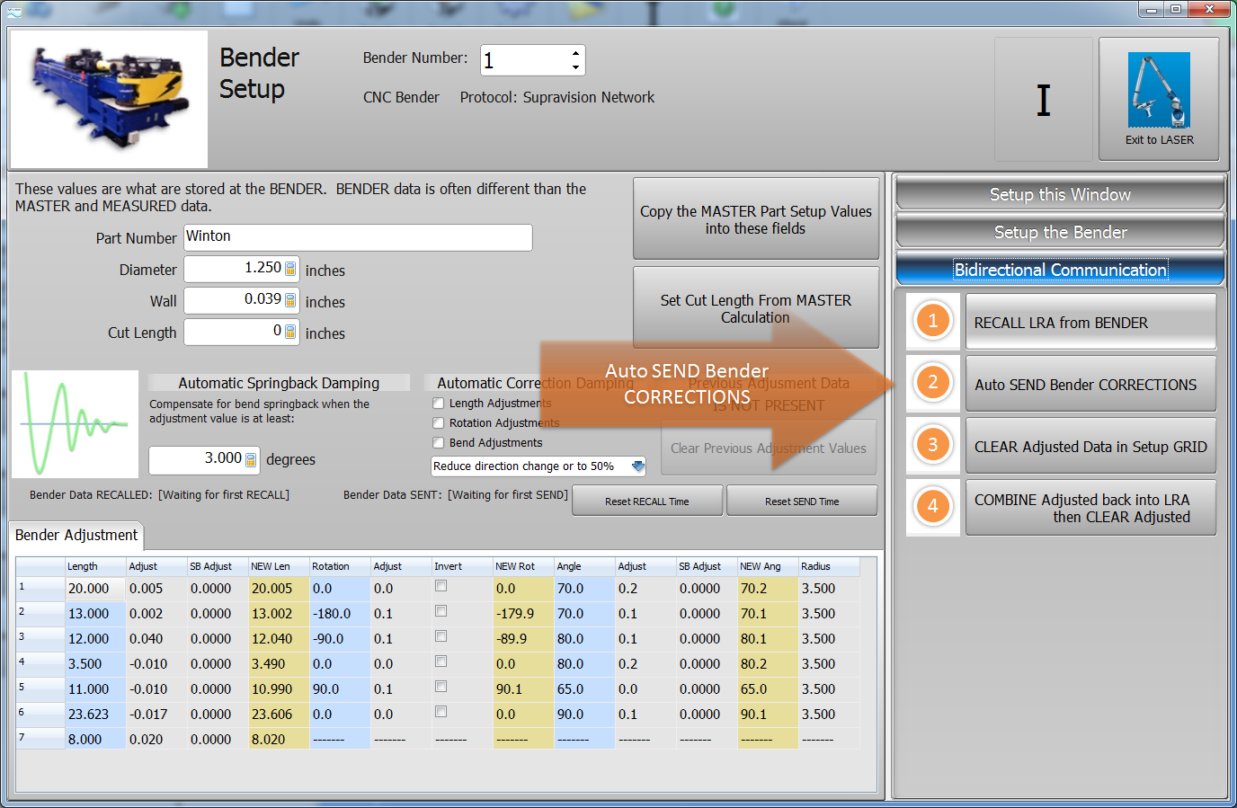Viewport: 1237px width, 808px height.
Task: Click the Wall thickness value field
Action: point(241,300)
